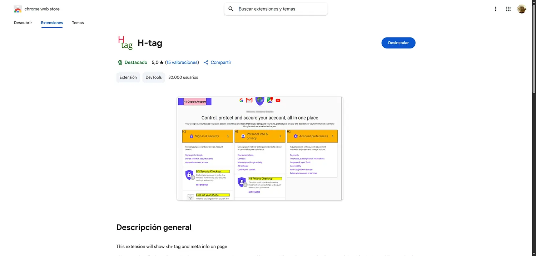Switch to the Descubrir tab
Screen dimensions: 536x256
pyautogui.click(x=23, y=22)
